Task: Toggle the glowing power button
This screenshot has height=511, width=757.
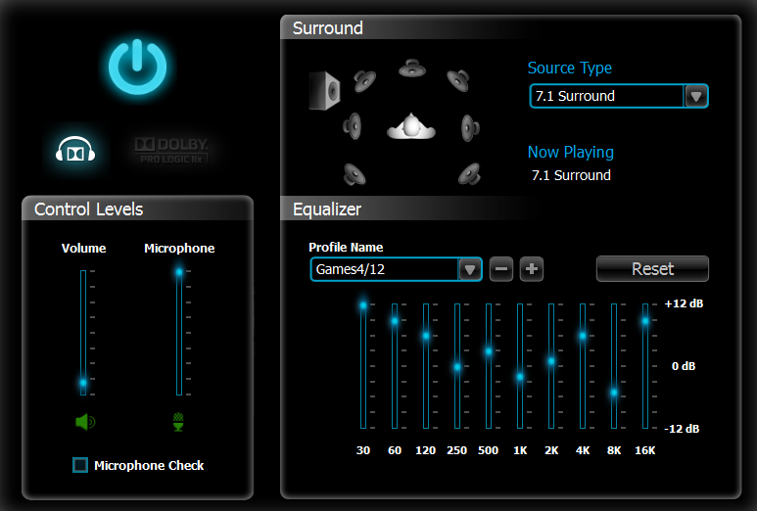Action: [x=138, y=67]
